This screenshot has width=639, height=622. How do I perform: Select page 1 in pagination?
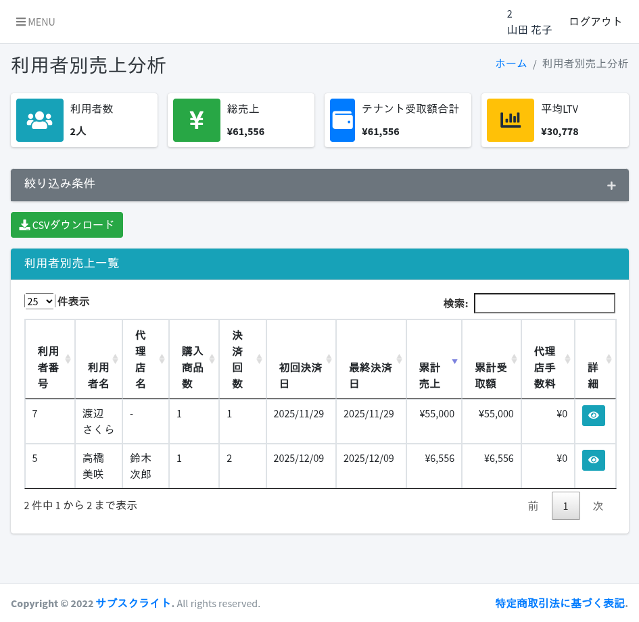coord(565,505)
